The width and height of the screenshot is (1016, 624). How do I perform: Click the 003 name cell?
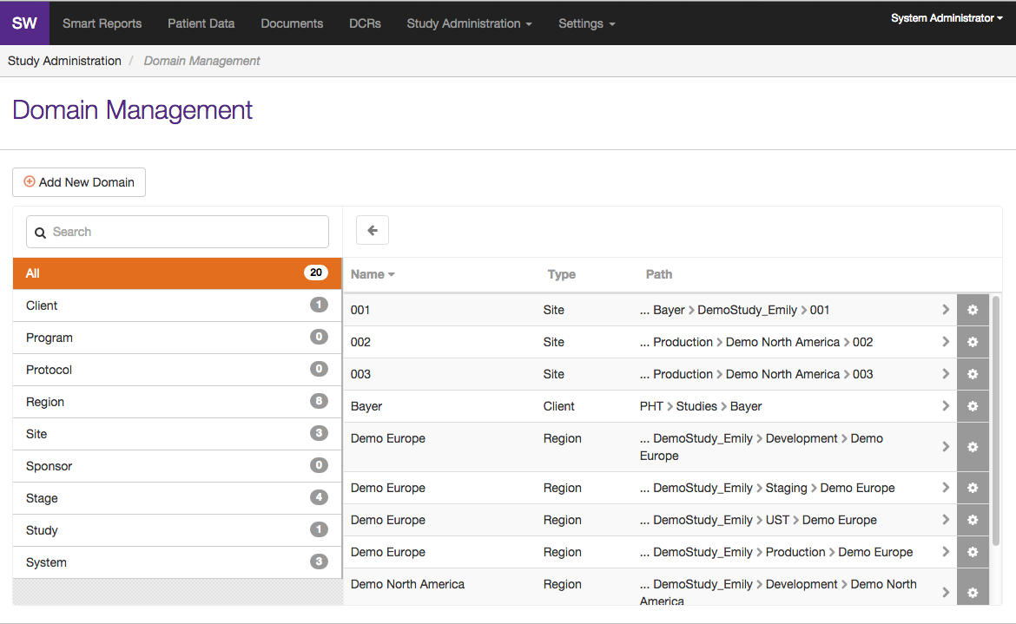tap(360, 374)
